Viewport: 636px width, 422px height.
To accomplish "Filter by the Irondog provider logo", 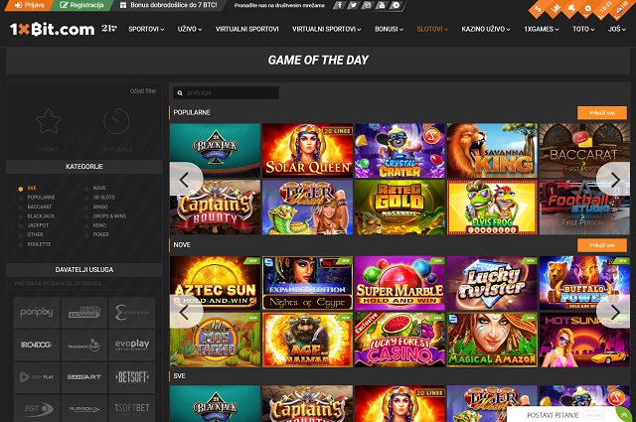I will tap(37, 345).
